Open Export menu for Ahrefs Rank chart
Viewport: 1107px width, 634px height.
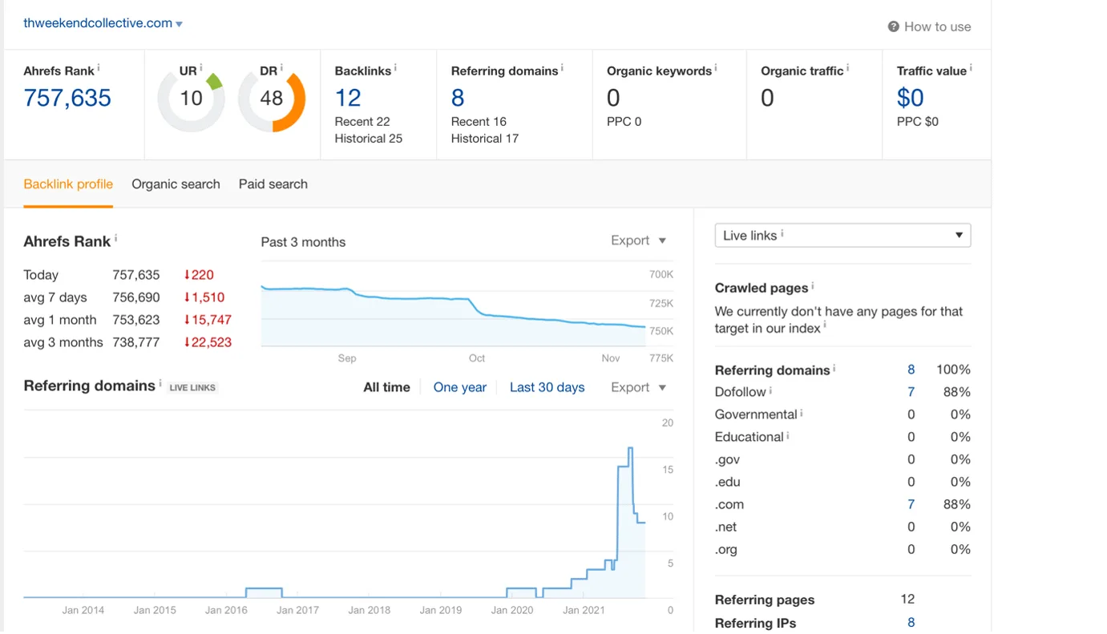coord(639,240)
